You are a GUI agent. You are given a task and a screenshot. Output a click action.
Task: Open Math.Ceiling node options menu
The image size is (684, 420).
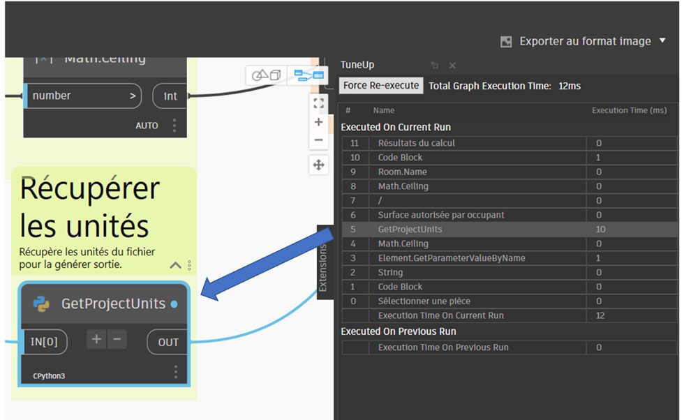coord(174,125)
